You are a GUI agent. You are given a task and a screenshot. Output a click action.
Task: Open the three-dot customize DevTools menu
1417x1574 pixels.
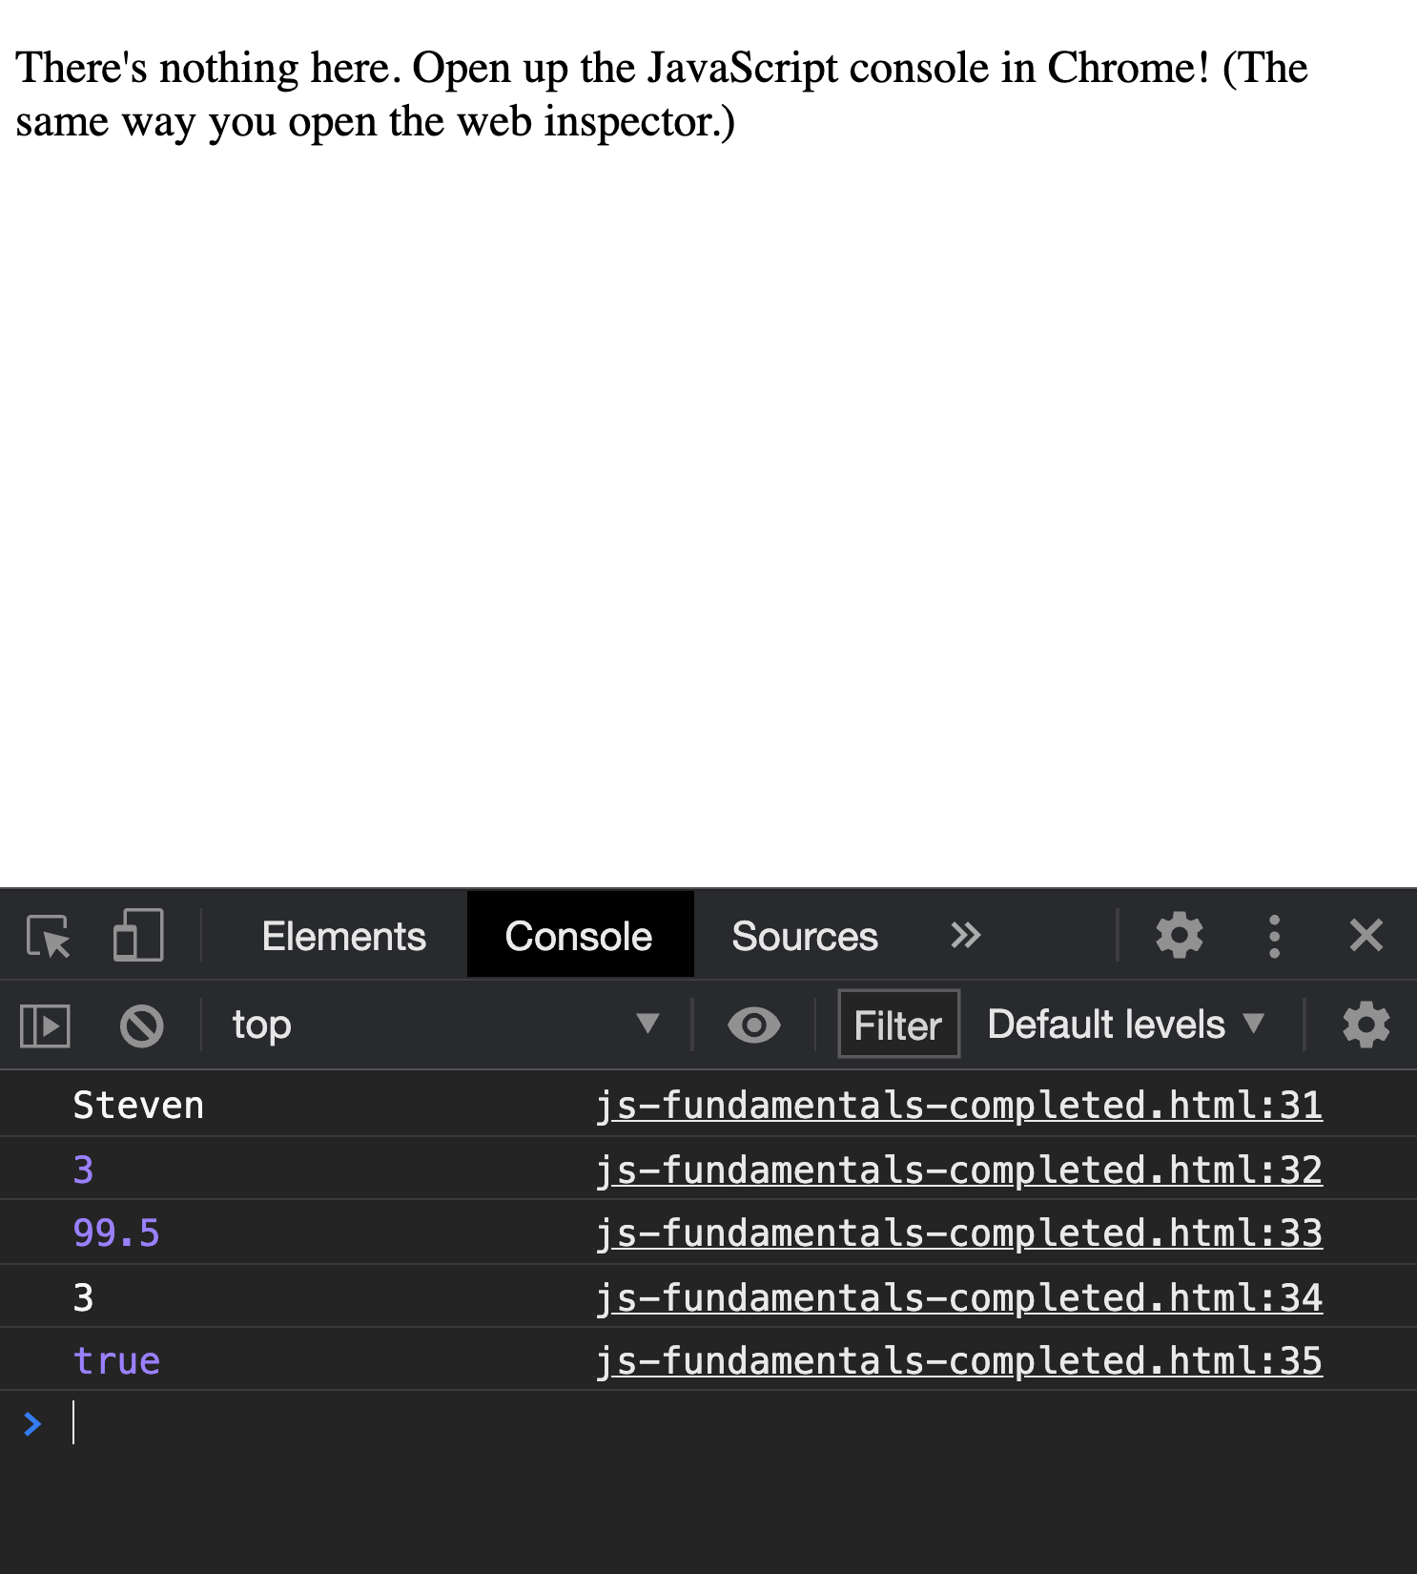(1274, 936)
